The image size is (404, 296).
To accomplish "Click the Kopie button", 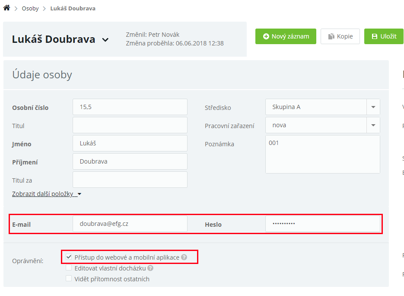I will click(x=340, y=36).
